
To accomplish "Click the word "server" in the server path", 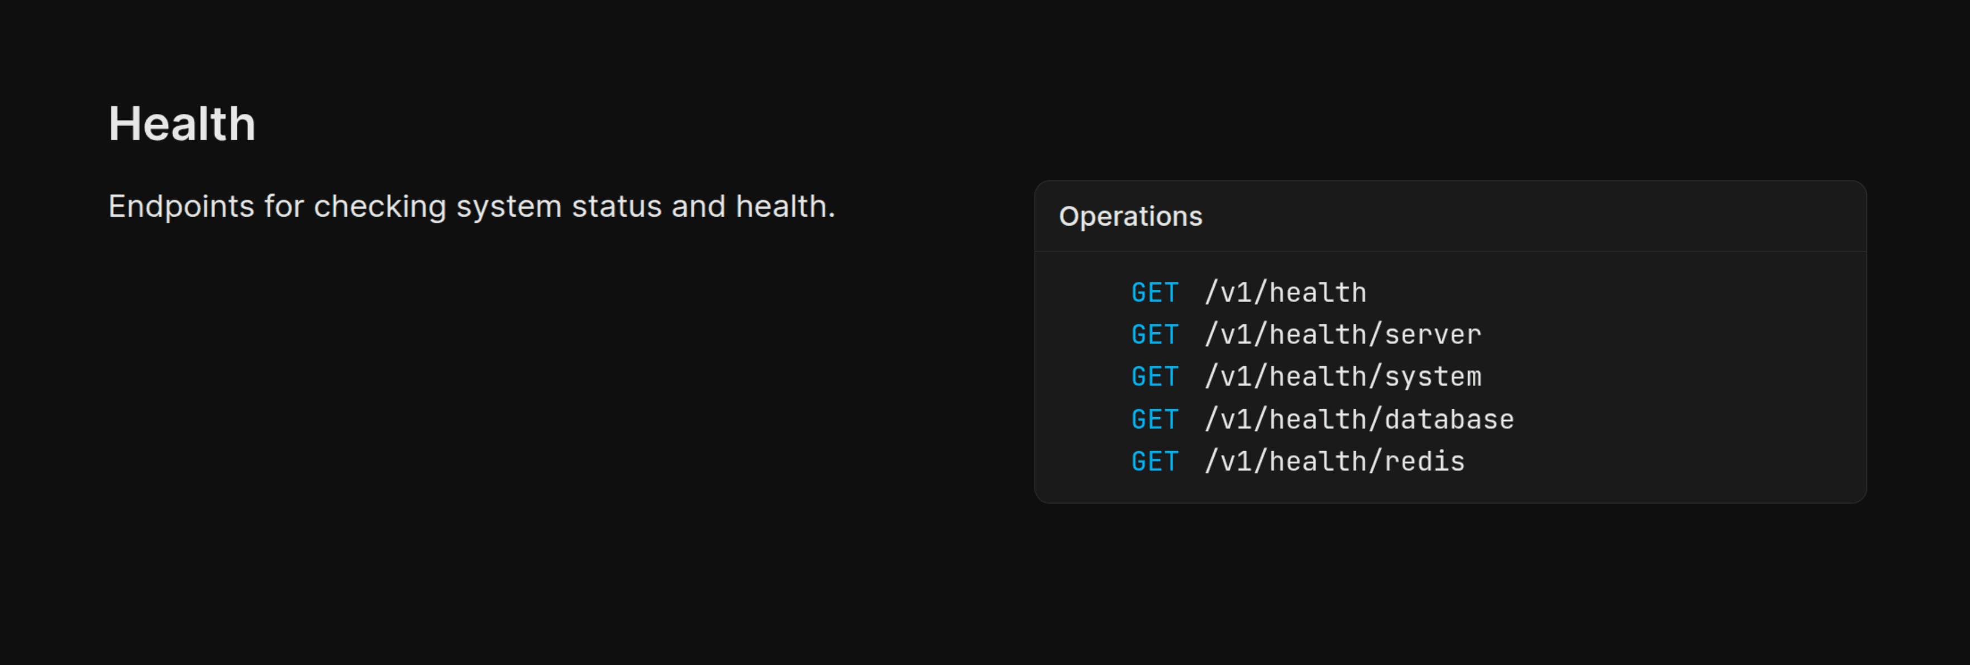I will tap(1432, 335).
